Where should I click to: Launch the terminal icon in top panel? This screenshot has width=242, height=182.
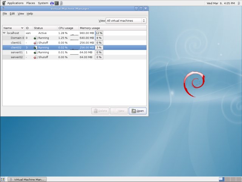pos(57,3)
